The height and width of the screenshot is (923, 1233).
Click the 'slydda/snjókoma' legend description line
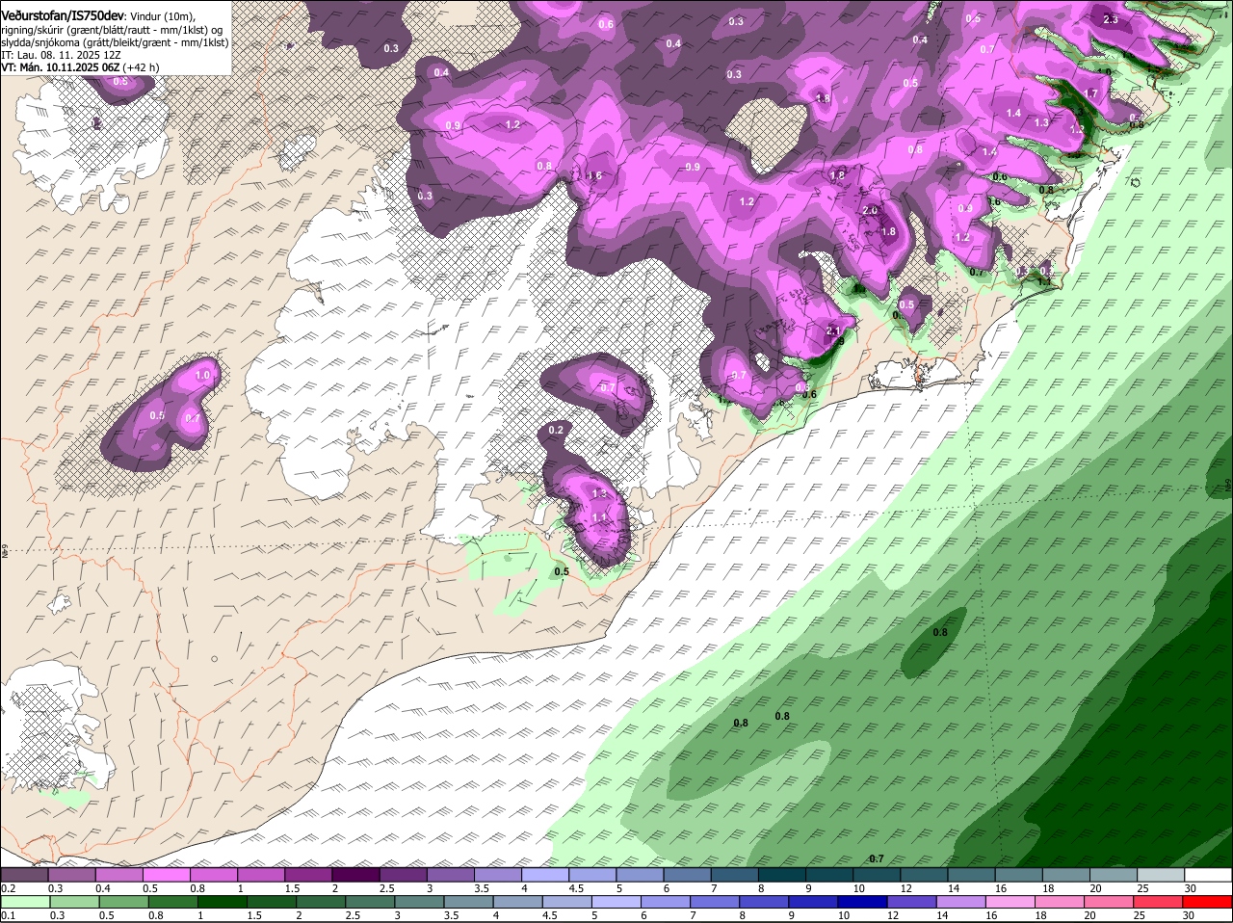(115, 42)
